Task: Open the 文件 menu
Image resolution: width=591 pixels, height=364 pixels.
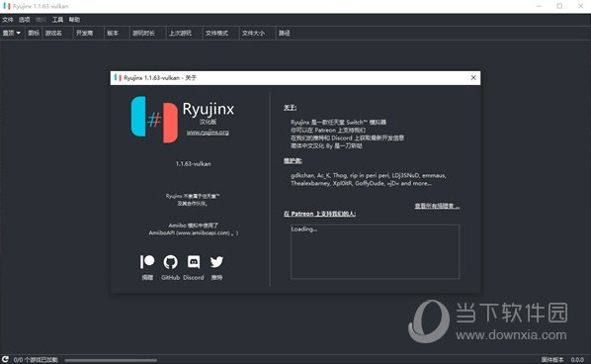Action: [8, 20]
